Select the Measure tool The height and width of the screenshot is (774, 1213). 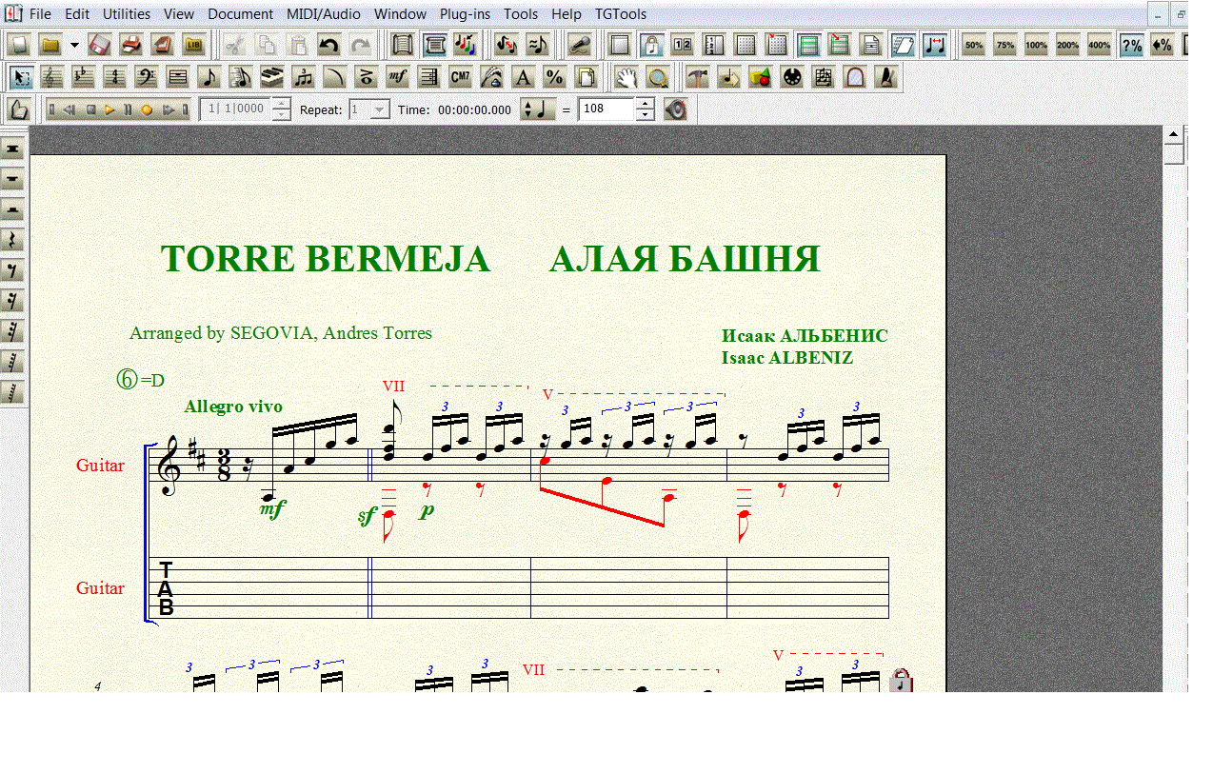pos(178,77)
